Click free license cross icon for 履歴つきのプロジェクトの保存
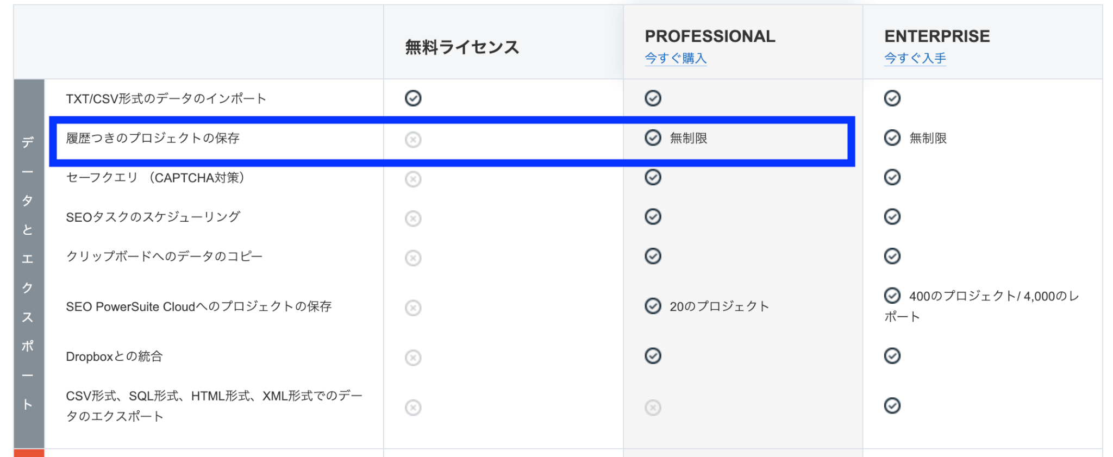 [x=413, y=140]
